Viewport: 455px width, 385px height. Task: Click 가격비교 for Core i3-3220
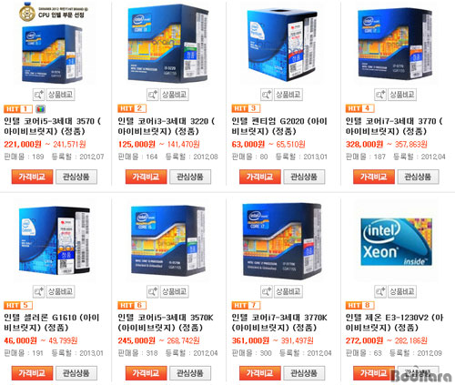[x=146, y=177]
